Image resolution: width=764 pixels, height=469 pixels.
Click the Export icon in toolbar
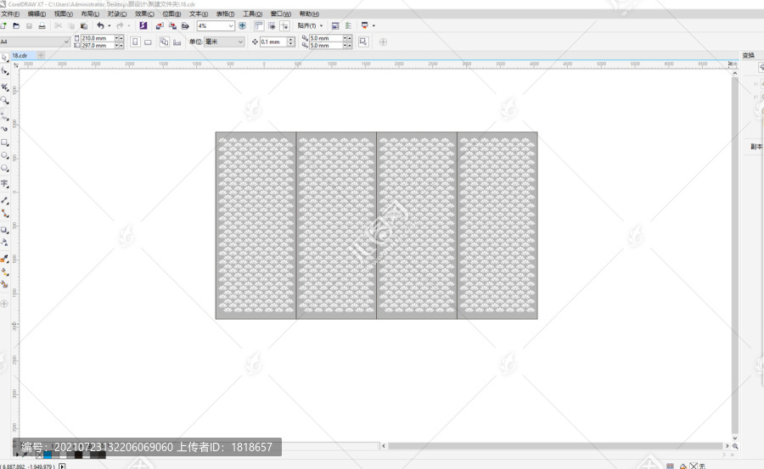pos(172,25)
